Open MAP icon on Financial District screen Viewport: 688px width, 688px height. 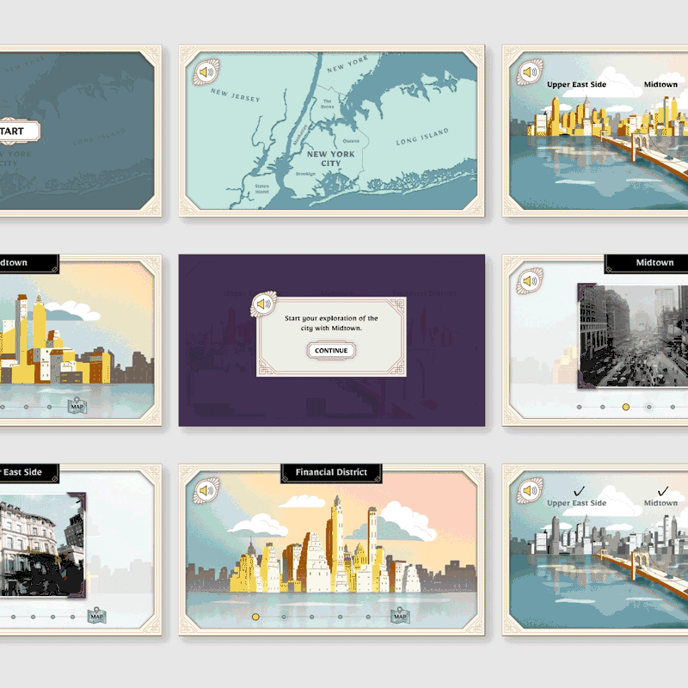point(400,615)
